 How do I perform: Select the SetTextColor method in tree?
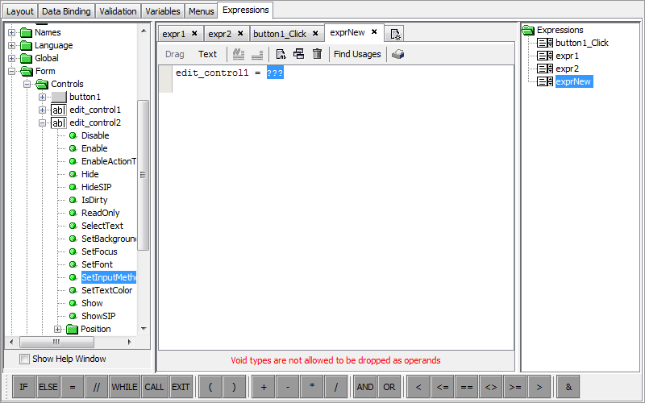click(x=106, y=290)
